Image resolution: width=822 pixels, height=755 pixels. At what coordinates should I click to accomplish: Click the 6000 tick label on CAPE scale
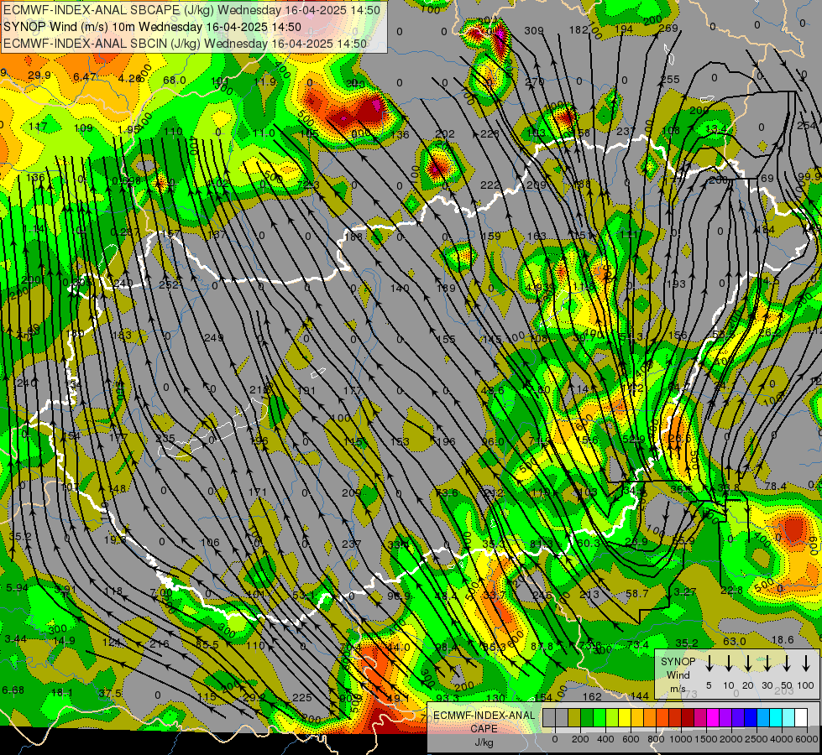coord(807,739)
